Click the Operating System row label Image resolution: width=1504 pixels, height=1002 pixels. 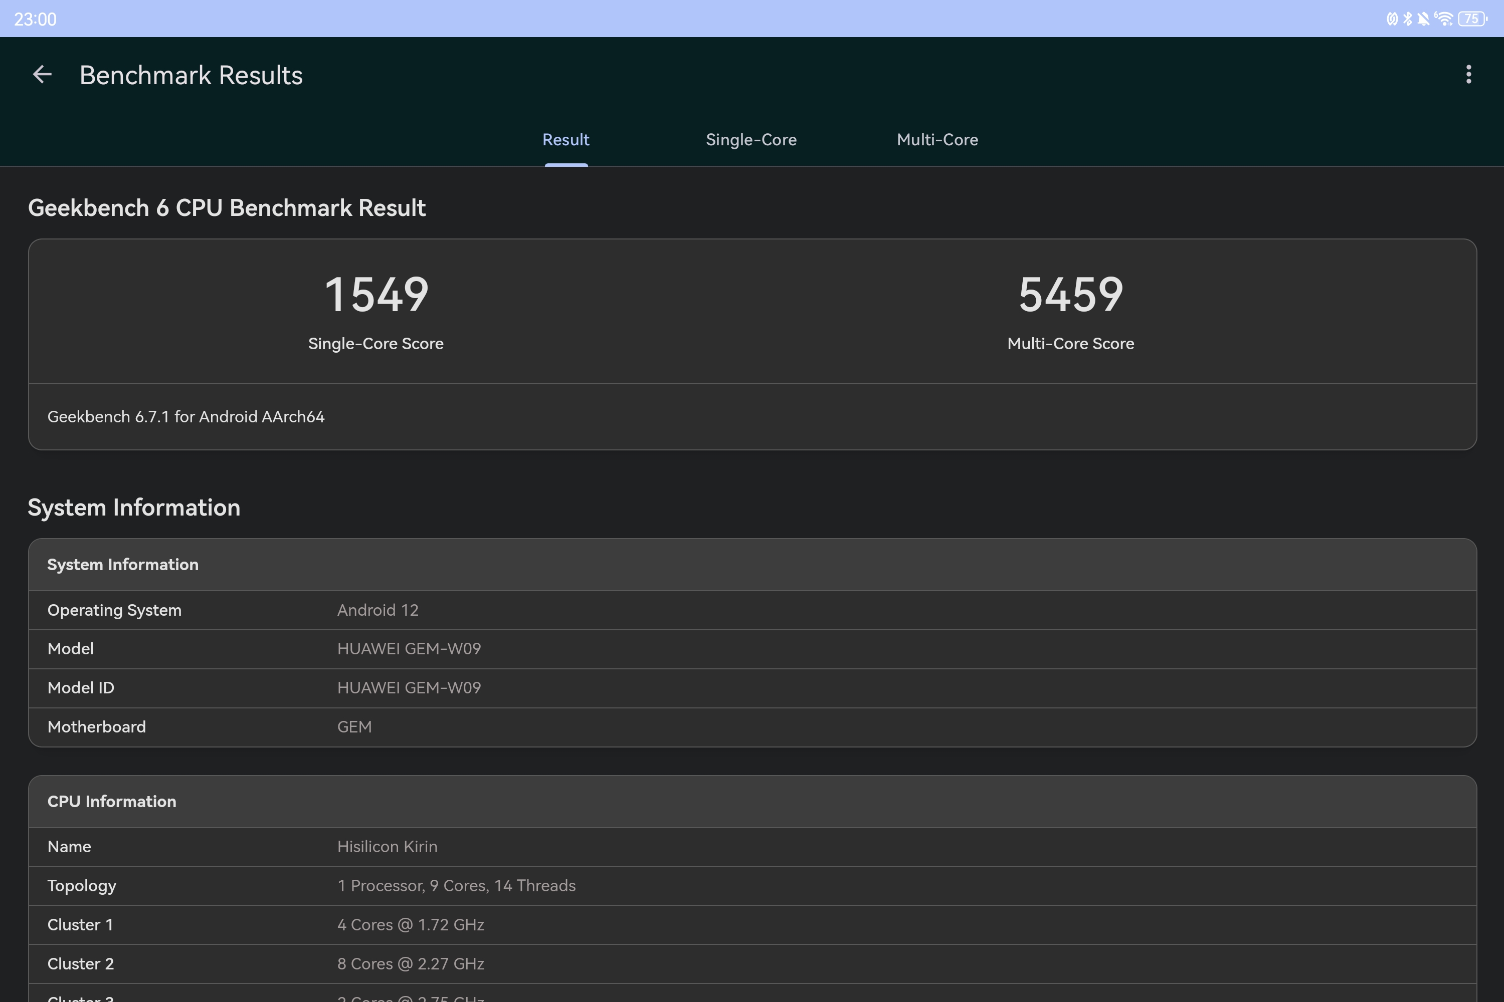point(114,610)
